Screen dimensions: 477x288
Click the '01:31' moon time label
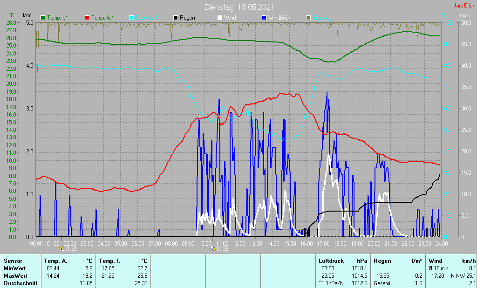coord(70,249)
